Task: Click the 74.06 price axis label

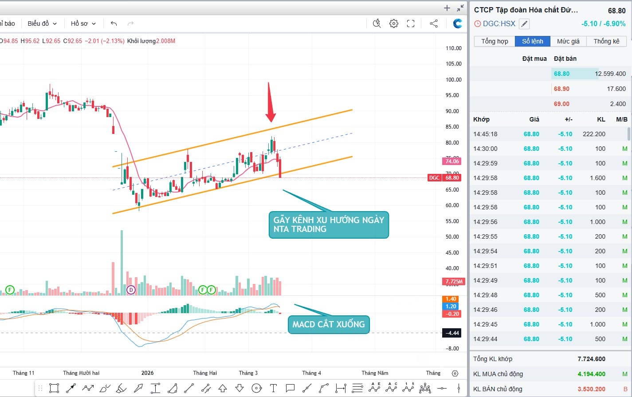Action: click(x=452, y=161)
